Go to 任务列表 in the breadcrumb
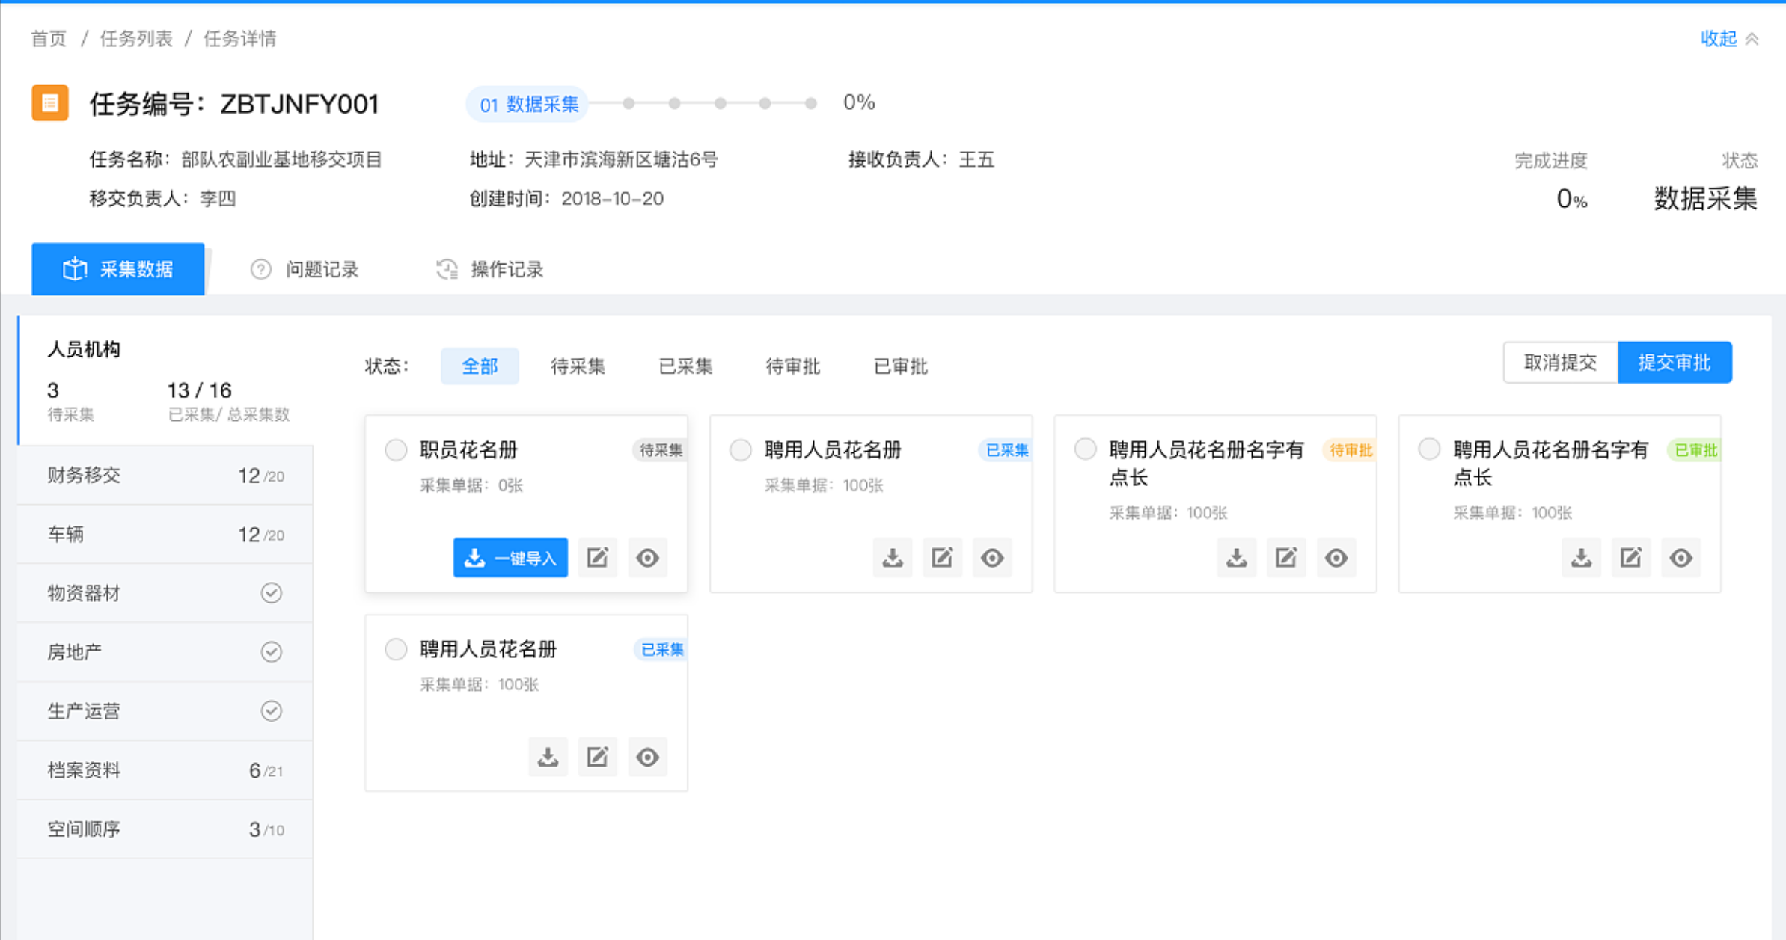Viewport: 1786px width, 940px height. (x=136, y=39)
